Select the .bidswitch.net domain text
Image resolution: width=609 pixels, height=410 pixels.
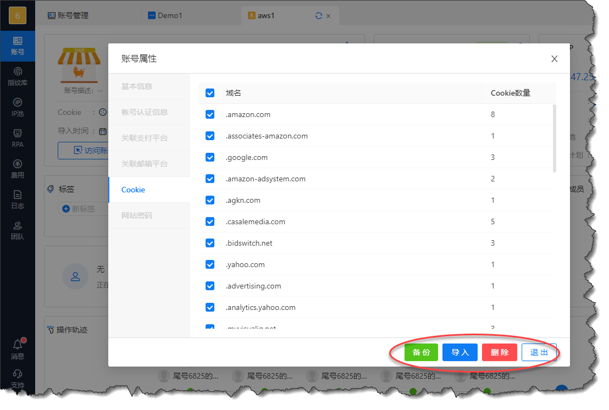tap(249, 243)
